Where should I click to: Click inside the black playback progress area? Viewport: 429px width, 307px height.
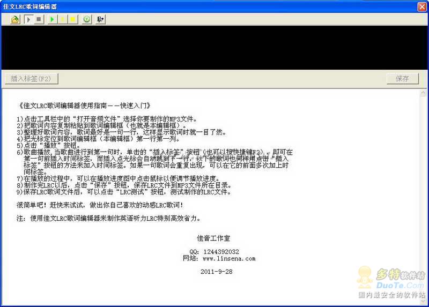coord(214,47)
